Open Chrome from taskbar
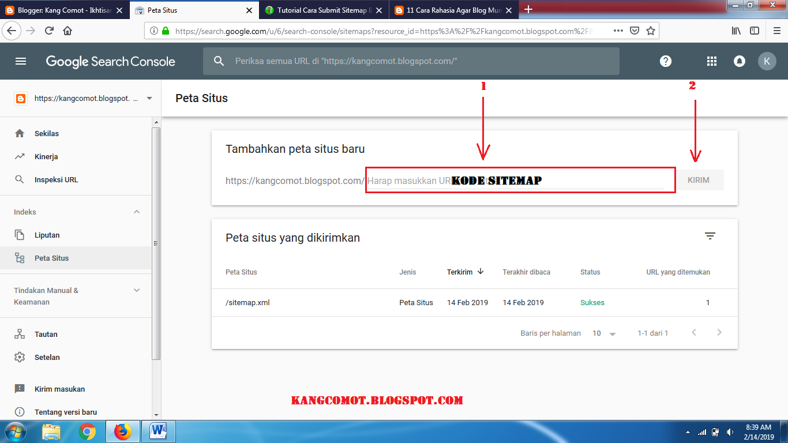 click(87, 431)
